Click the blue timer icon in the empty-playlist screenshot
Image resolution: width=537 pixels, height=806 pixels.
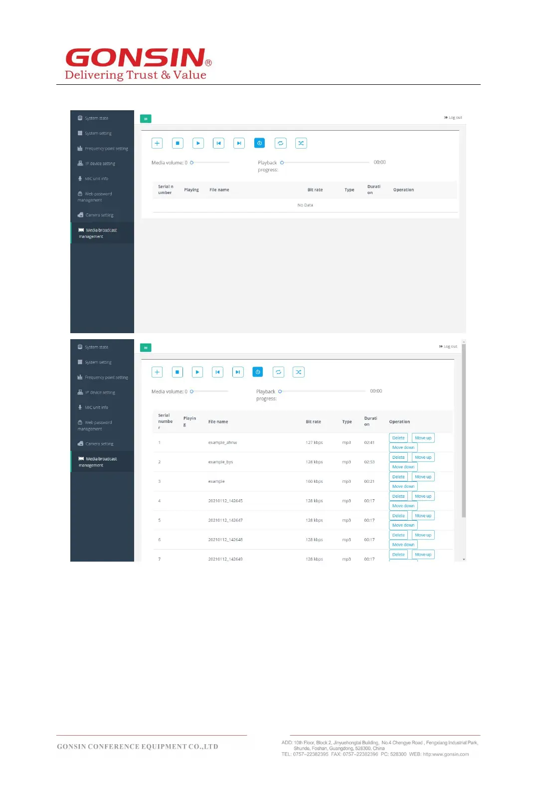259,143
